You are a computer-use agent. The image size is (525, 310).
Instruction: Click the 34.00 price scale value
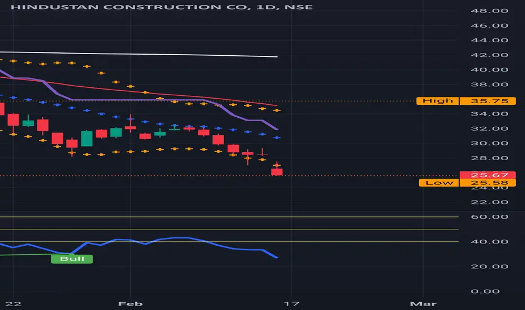[x=489, y=114]
